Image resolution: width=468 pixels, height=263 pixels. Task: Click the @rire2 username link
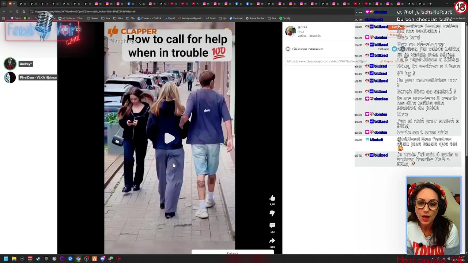[x=302, y=27]
